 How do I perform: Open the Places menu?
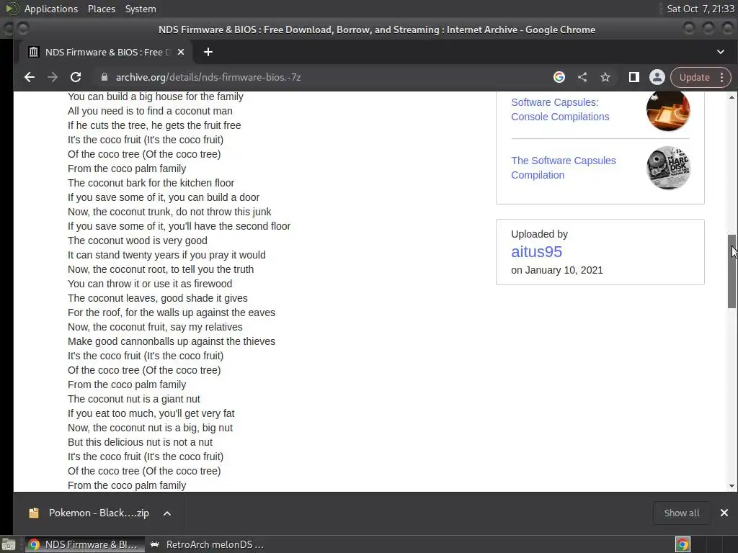102,9
